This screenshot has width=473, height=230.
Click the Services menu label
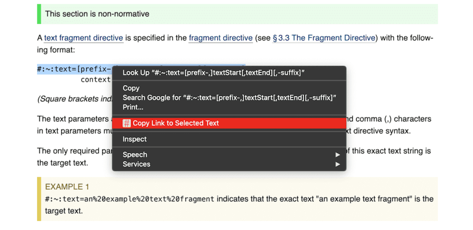(136, 164)
